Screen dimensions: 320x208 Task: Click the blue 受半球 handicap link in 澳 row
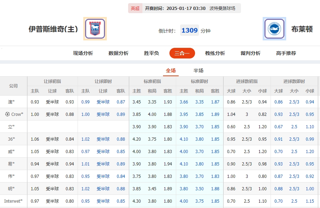(103, 101)
